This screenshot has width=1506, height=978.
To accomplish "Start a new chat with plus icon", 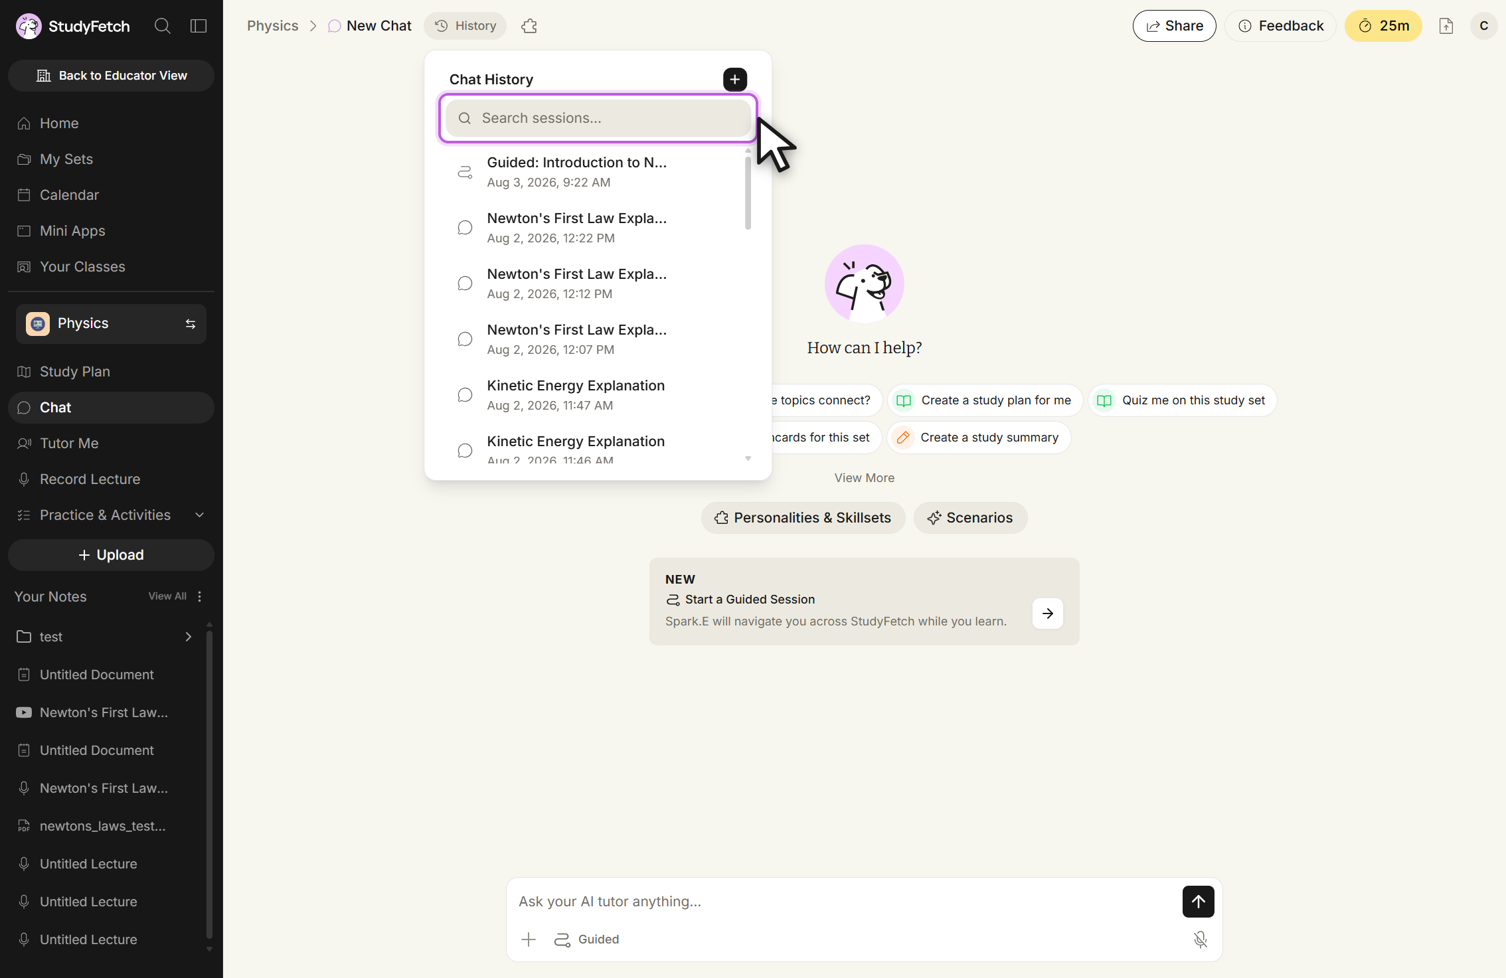I will [x=735, y=80].
